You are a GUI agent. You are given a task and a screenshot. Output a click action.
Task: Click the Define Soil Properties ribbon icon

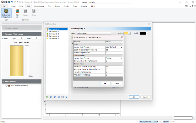tap(6, 13)
